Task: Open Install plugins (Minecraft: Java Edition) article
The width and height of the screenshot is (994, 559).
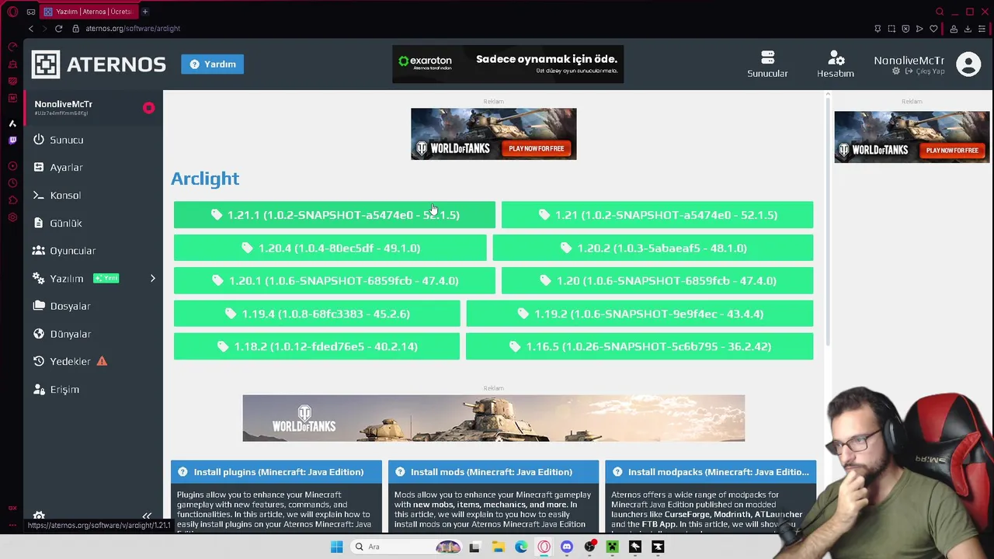Action: pos(276,472)
